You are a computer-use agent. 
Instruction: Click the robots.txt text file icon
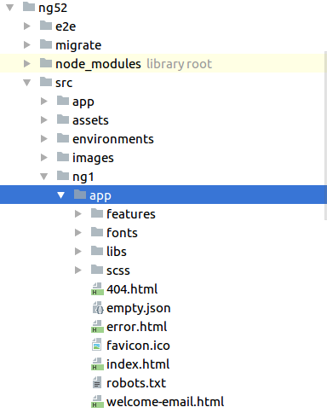point(97,382)
